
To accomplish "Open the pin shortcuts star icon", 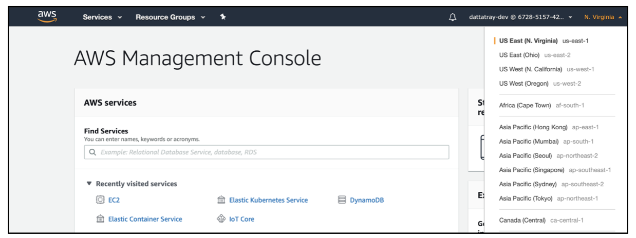I will click(x=223, y=17).
